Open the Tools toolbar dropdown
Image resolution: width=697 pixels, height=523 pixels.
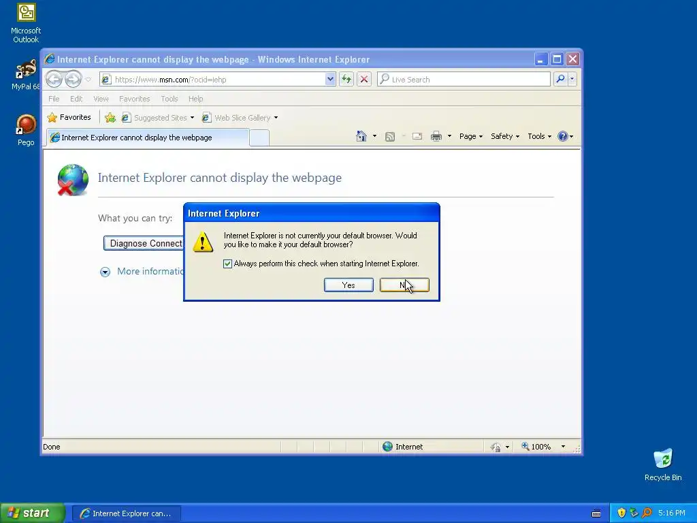coord(539,136)
